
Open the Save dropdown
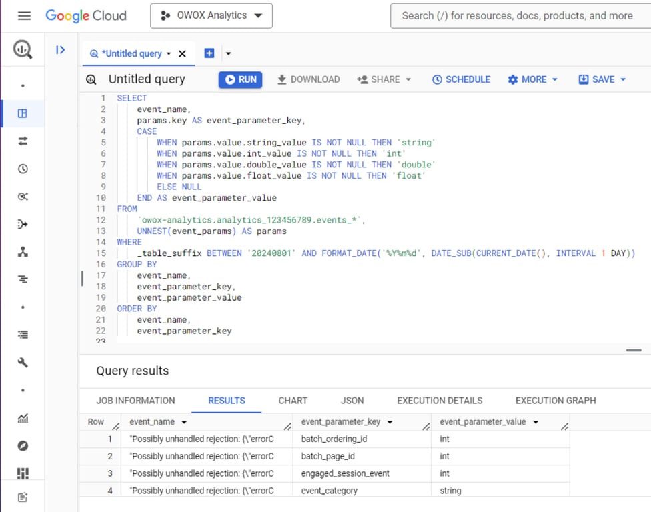[x=602, y=79]
